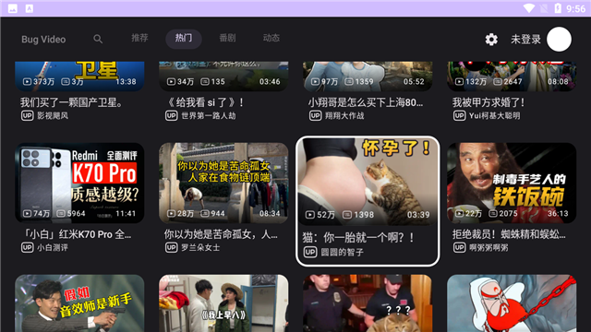The width and height of the screenshot is (591, 332).
Task: Open the red-bearded cartoon thumbnail
Action: click(512, 303)
